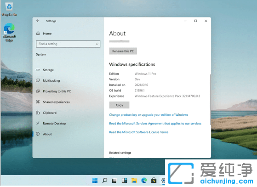Click the search magnifier in Find a setting
257x187 pixels.
point(97,44)
